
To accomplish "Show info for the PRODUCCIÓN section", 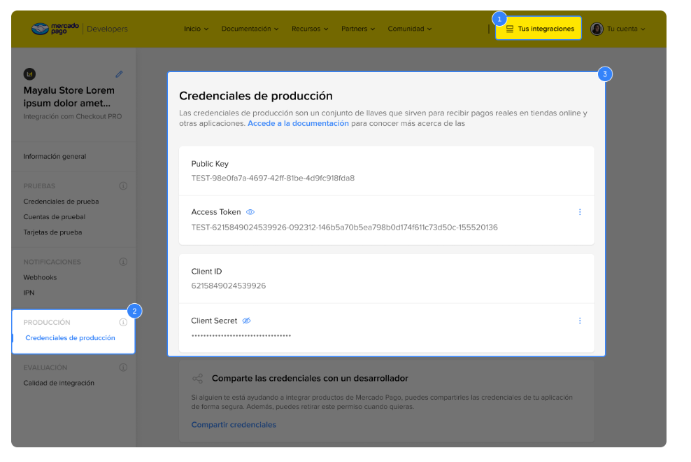I will [x=123, y=322].
